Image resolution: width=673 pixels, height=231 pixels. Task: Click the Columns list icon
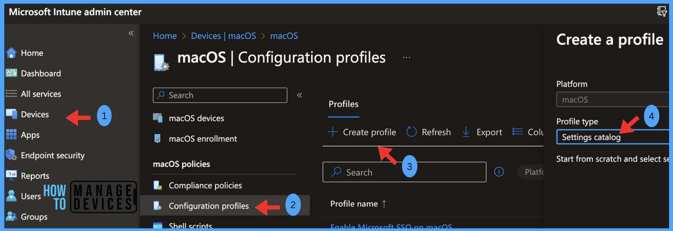click(x=517, y=132)
